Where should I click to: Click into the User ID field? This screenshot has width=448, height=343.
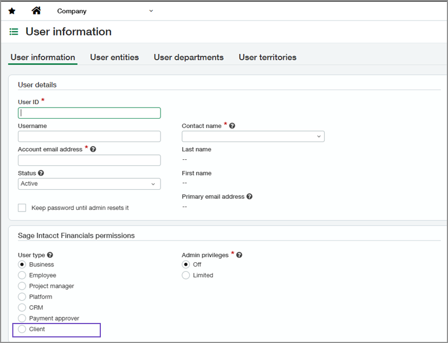pyautogui.click(x=89, y=113)
